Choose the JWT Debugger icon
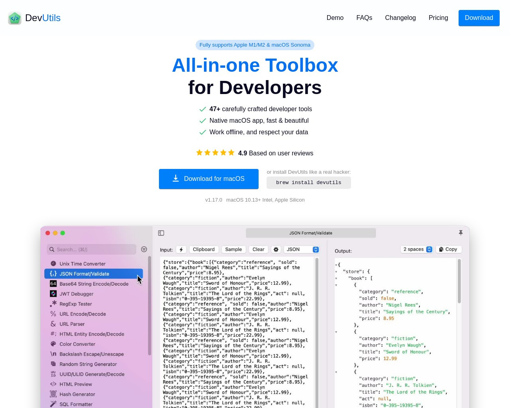 [x=53, y=294]
